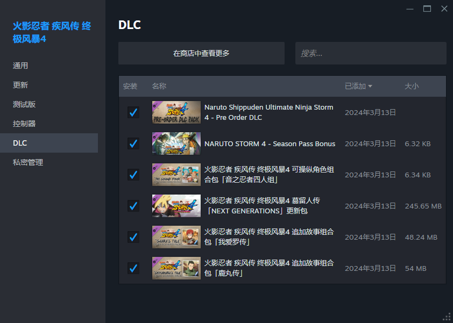Viewport: 453px width, 323px height.
Task: Toggle 鹿丸传 DLC install checkbox
Action: click(133, 268)
